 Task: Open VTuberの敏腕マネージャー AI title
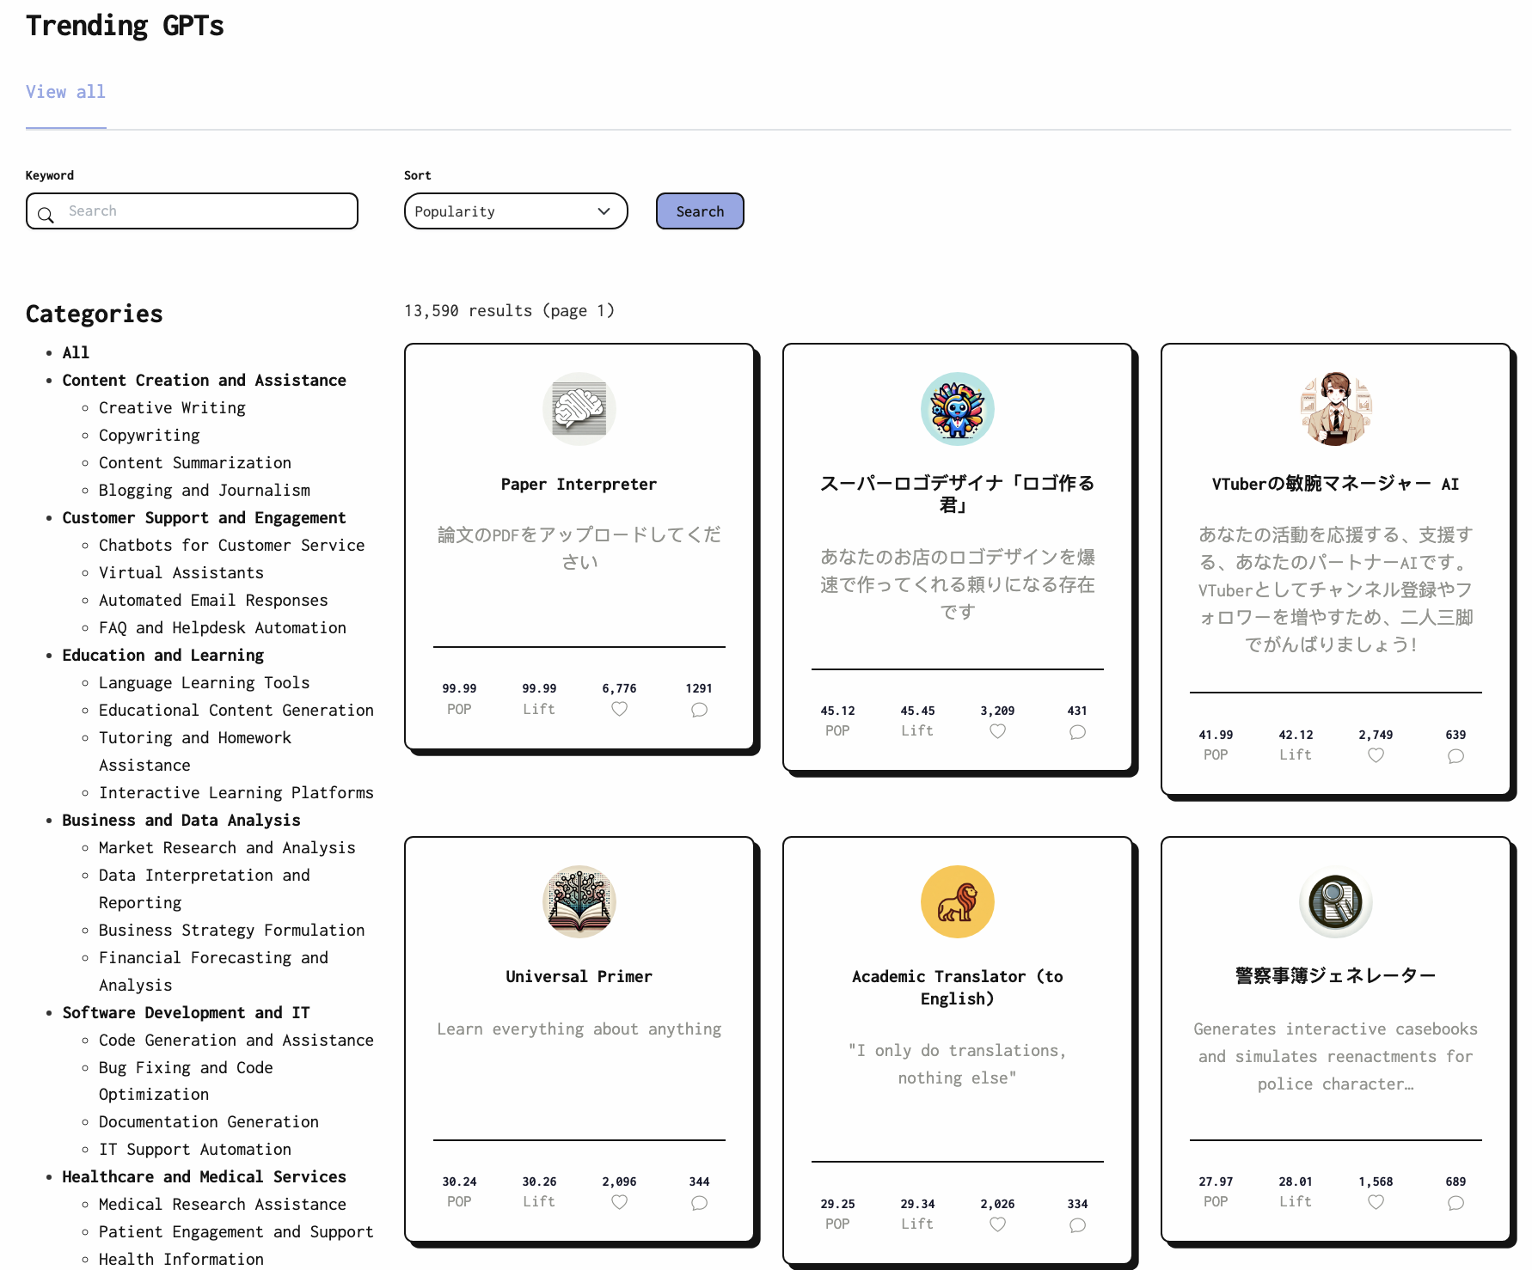pos(1335,484)
